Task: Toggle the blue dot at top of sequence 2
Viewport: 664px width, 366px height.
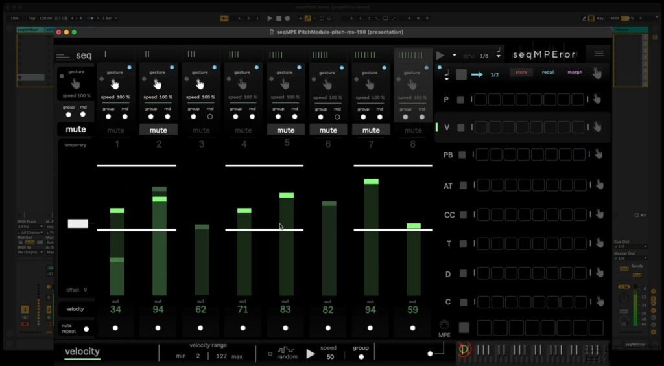Action: pos(172,67)
